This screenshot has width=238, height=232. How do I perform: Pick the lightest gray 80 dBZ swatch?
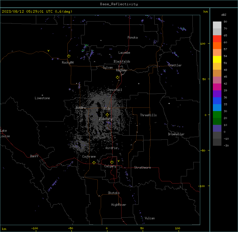217,25
